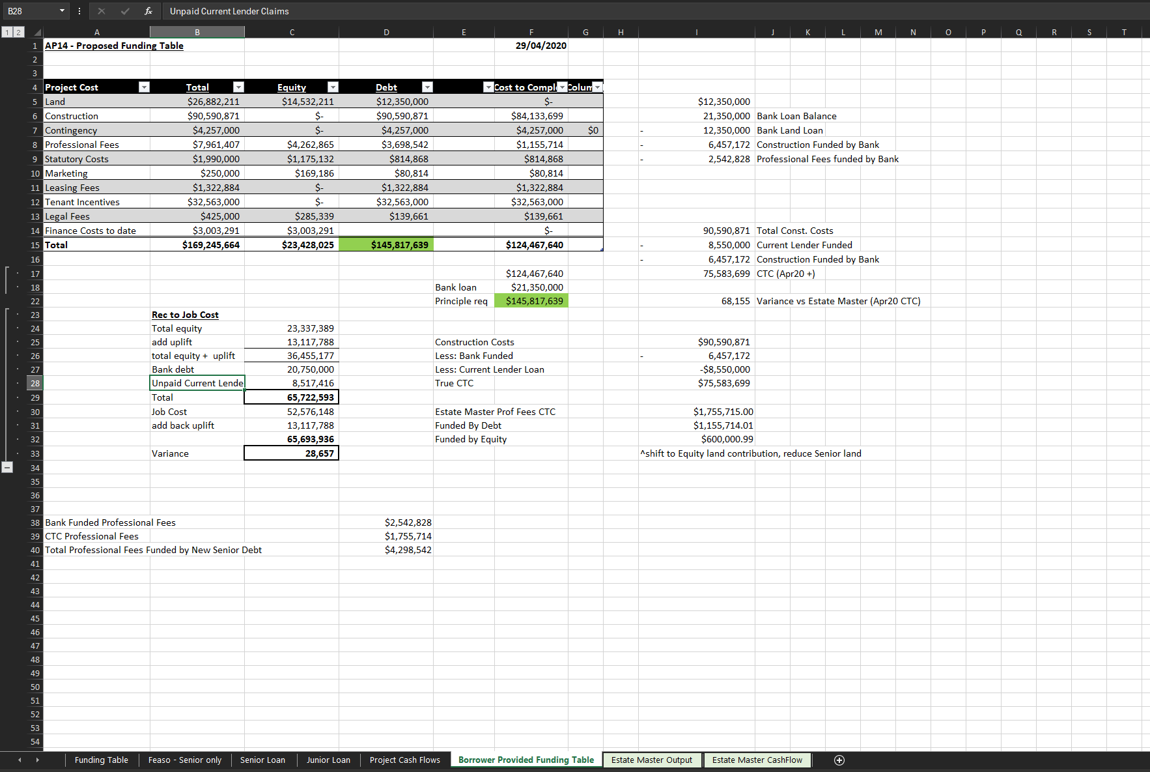The width and height of the screenshot is (1150, 772).
Task: Click the Select All corner triangle
Action: [38, 32]
